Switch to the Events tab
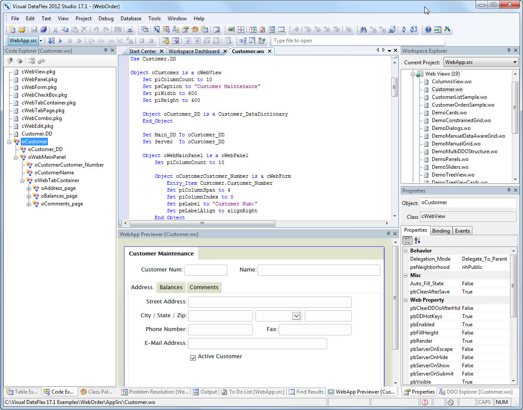Viewport: 523px width, 410px height. click(462, 230)
